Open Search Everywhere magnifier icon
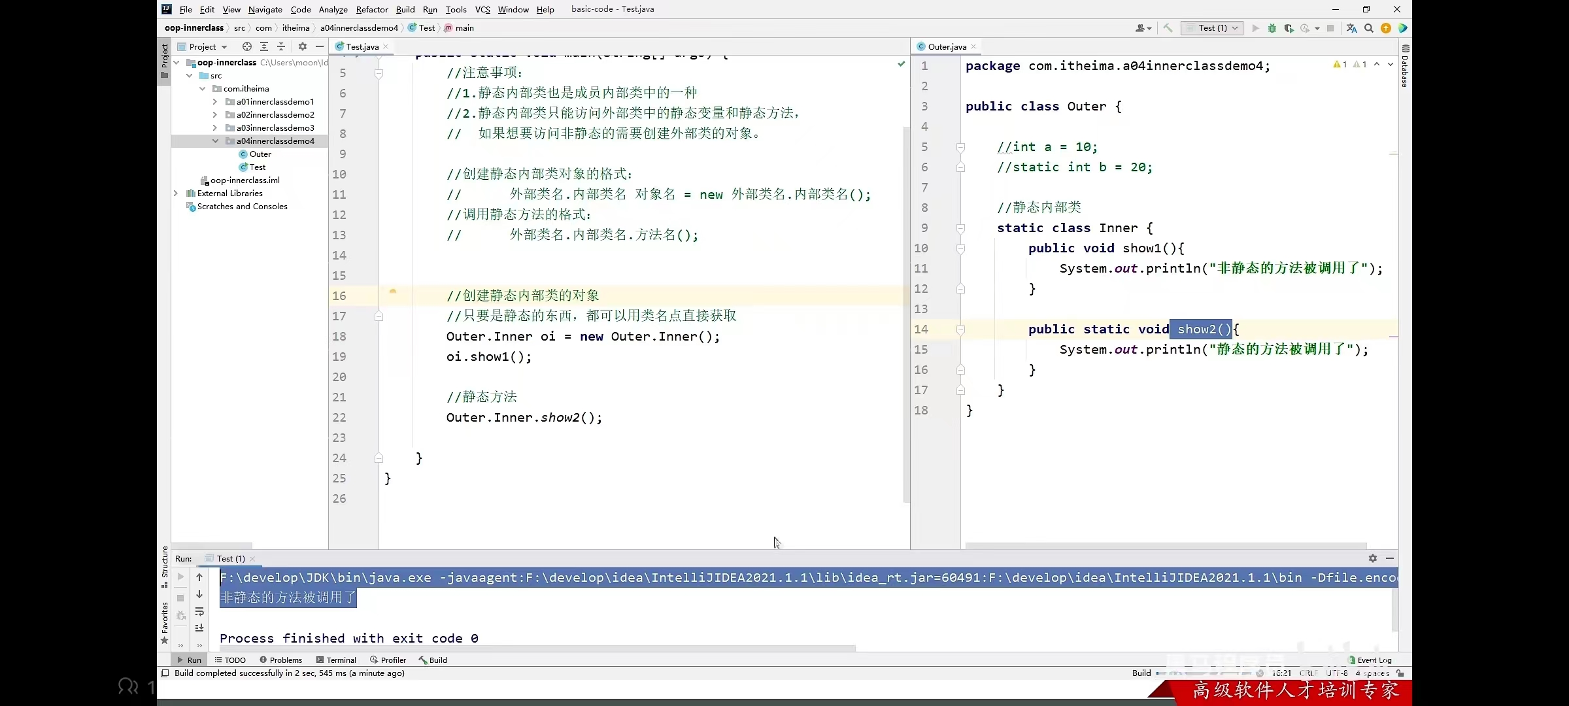Screen dimensions: 1569x706 point(1368,28)
